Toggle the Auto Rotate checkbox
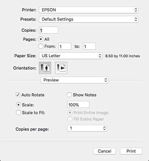This screenshot has width=149, height=161. (18, 95)
